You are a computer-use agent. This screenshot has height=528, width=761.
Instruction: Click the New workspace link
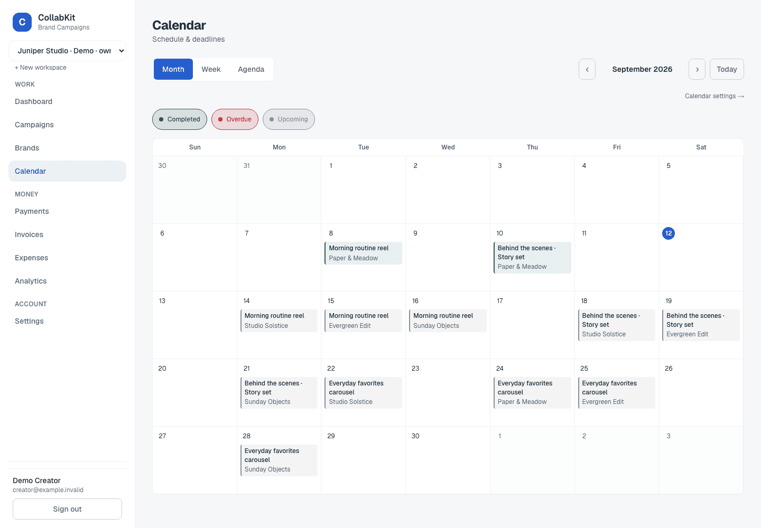coord(41,68)
